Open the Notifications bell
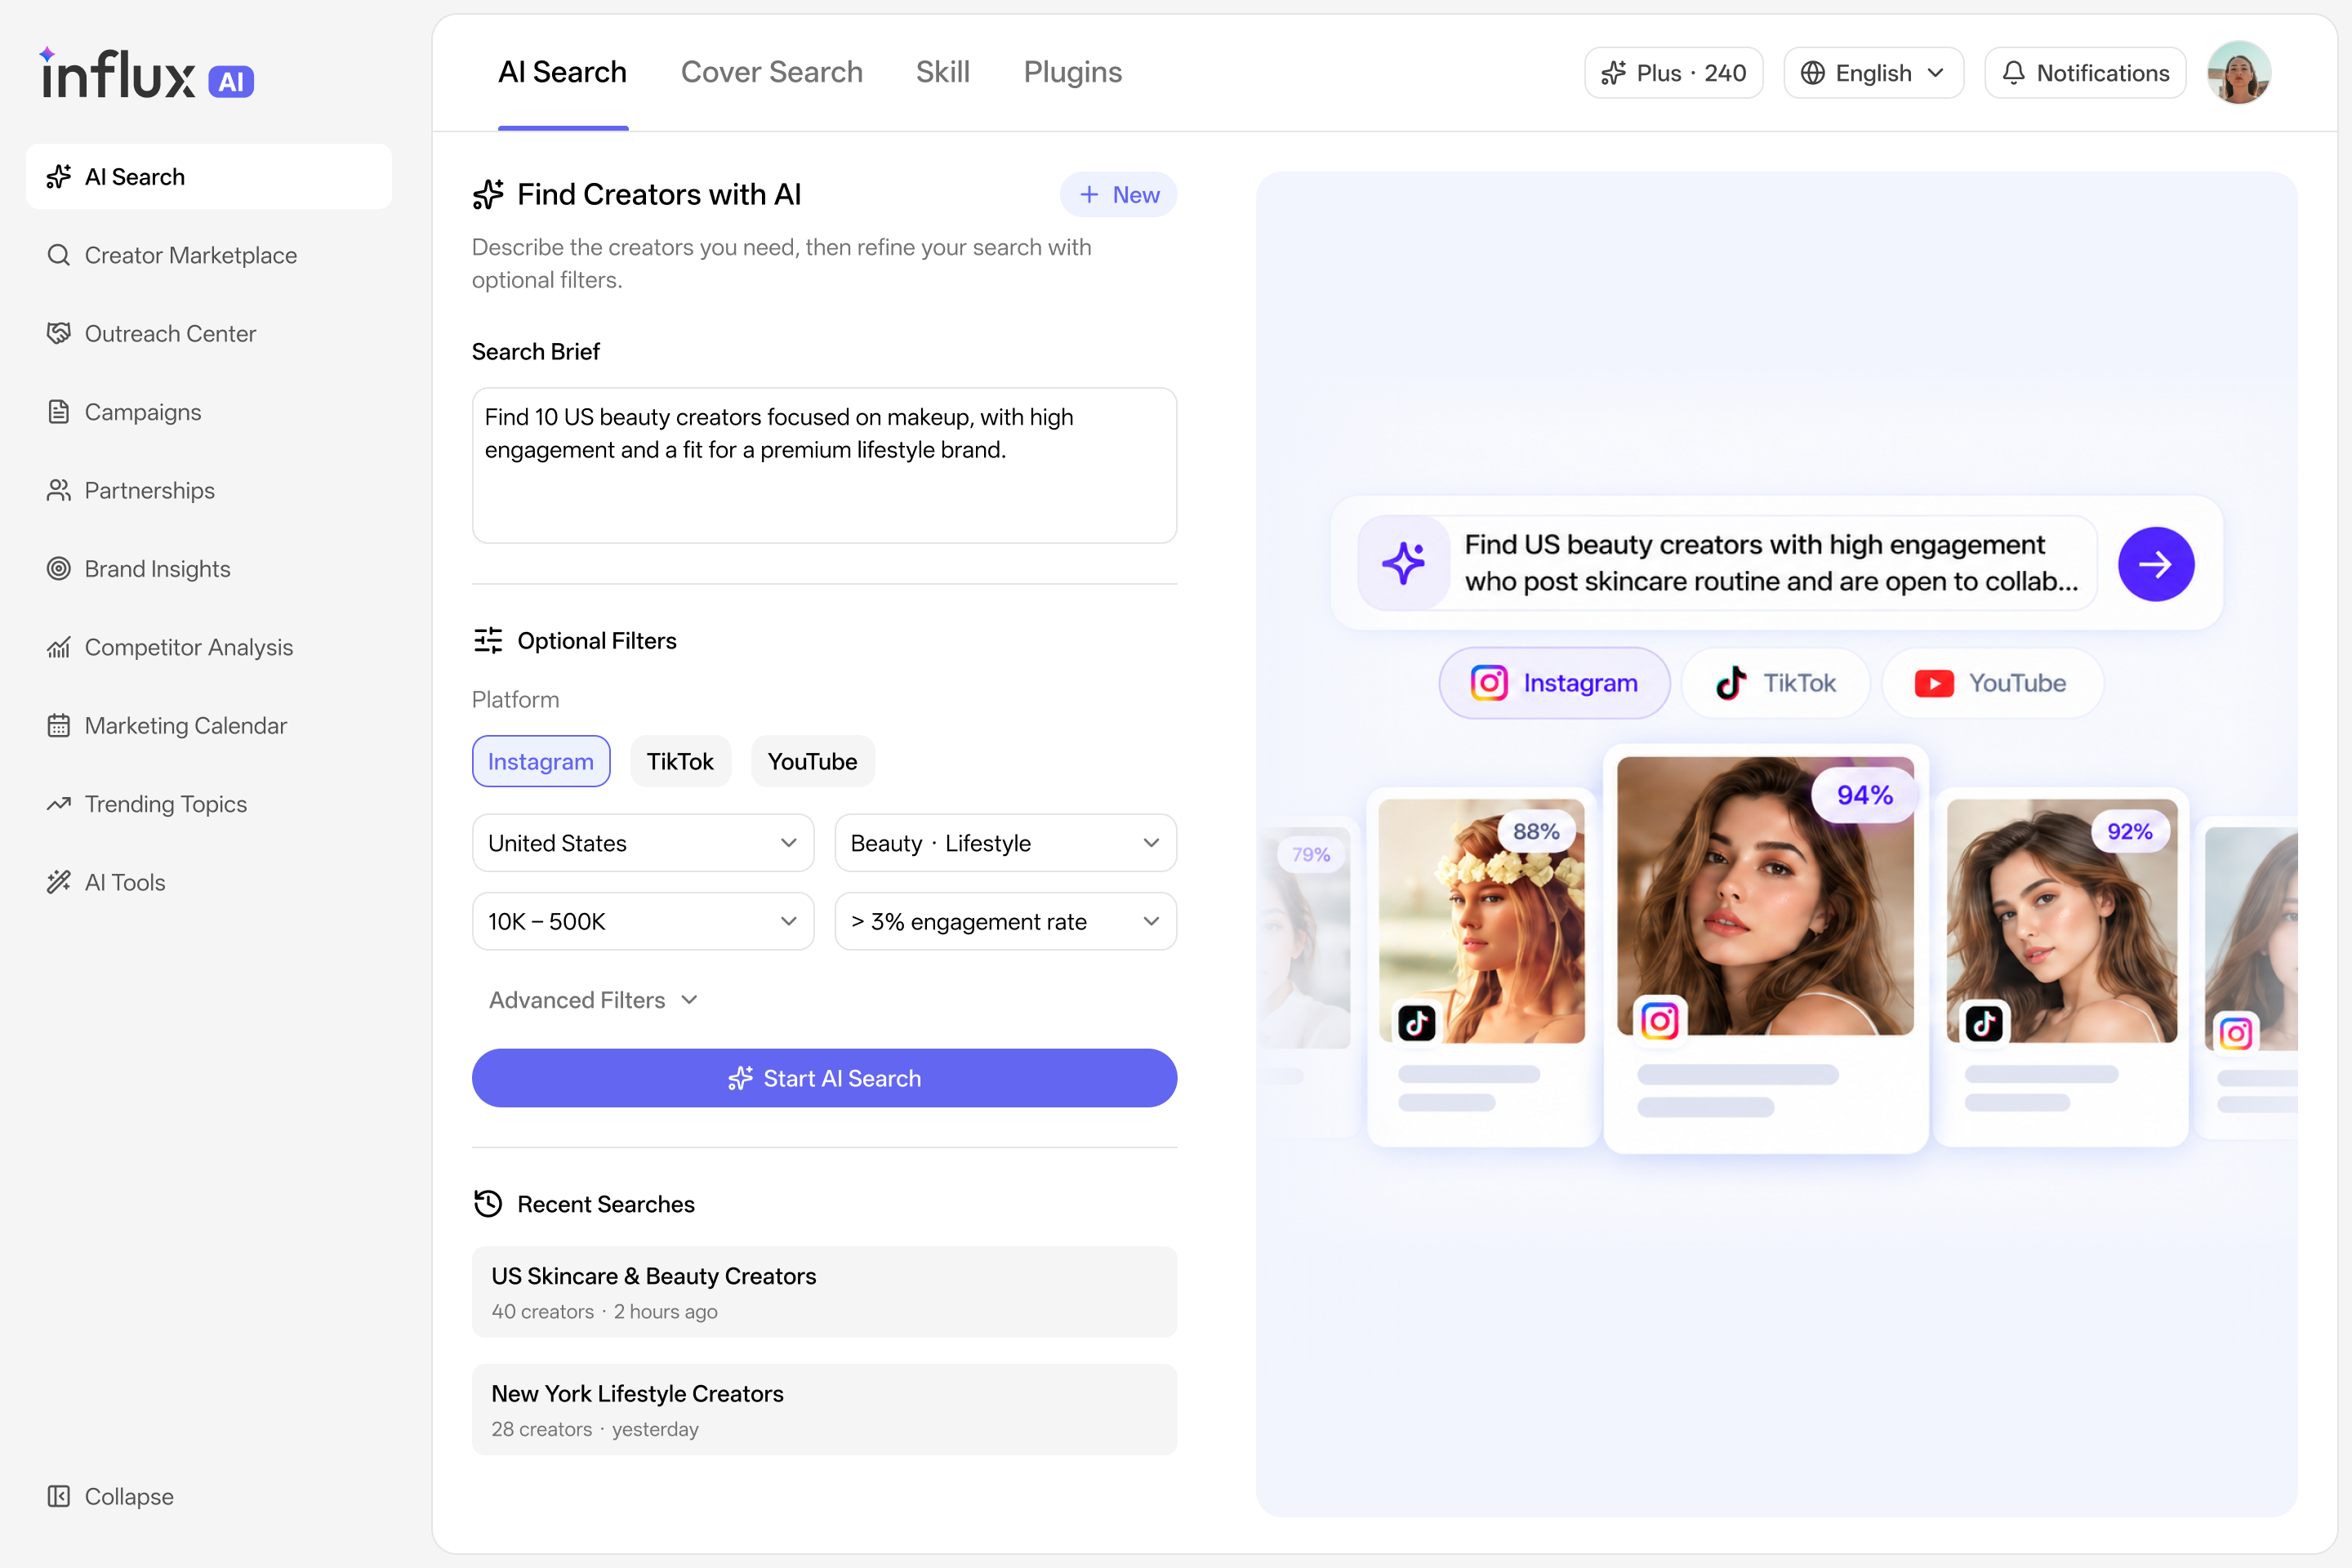This screenshot has height=1568, width=2352. pos(2085,73)
